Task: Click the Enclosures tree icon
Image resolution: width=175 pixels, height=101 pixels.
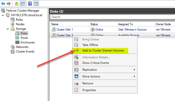Action: [x=17, y=42]
